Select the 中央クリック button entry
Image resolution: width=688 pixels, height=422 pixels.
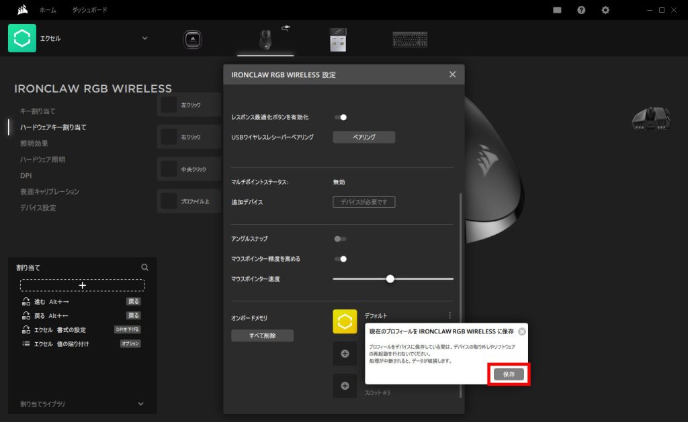[189, 168]
